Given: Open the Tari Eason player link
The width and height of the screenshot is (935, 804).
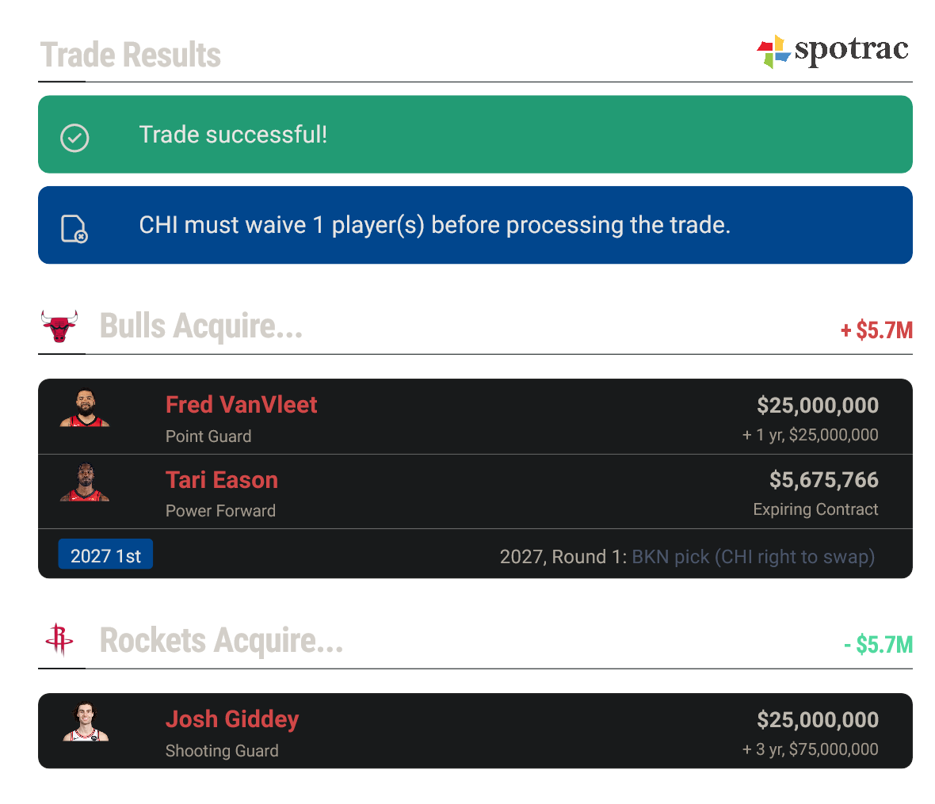Looking at the screenshot, I should 222,480.
